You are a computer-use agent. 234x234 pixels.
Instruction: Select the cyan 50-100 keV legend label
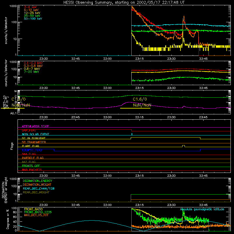pos(33,19)
